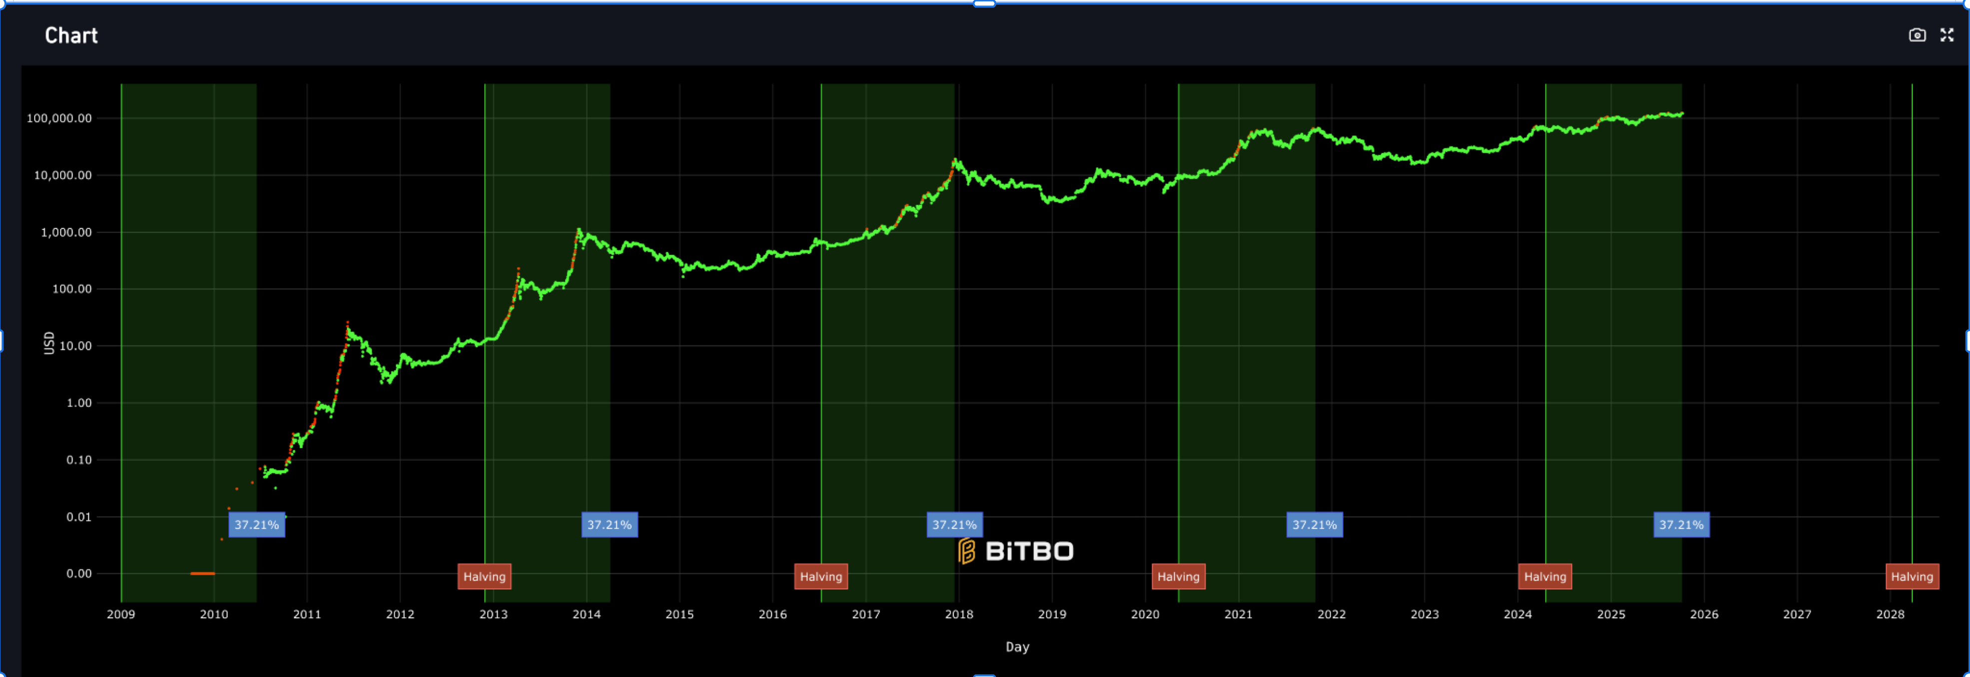Select the Halving label near mid-2016
This screenshot has height=677, width=1970.
pyautogui.click(x=821, y=577)
